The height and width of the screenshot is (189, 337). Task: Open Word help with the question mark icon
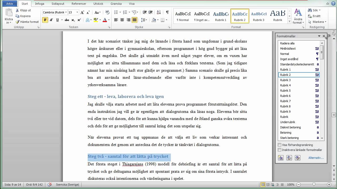click(334, 4)
